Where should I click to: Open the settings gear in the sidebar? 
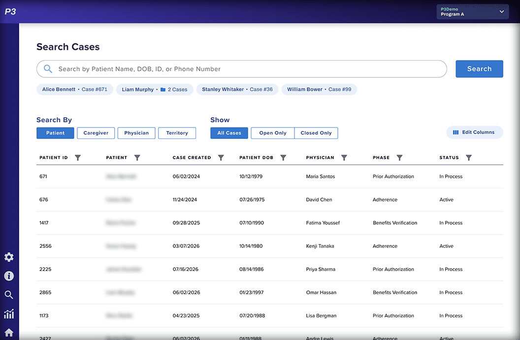(9, 257)
